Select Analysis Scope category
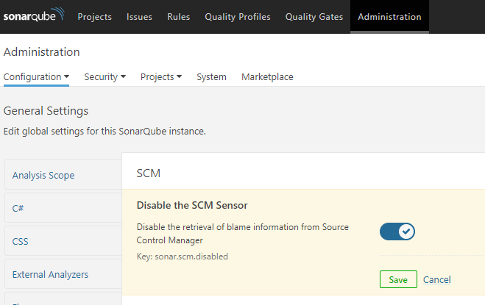The image size is (485, 305). 43,175
